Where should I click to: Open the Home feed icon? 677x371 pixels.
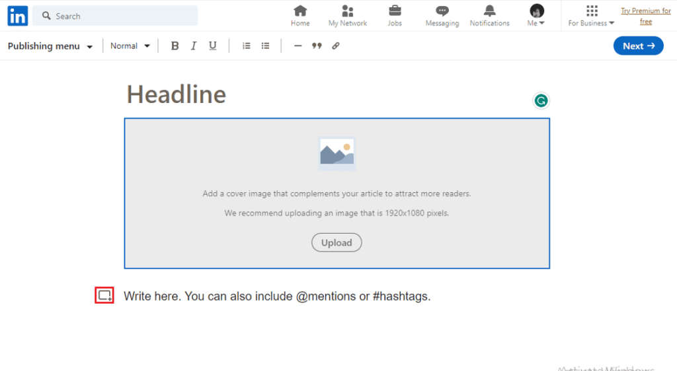[x=300, y=11]
